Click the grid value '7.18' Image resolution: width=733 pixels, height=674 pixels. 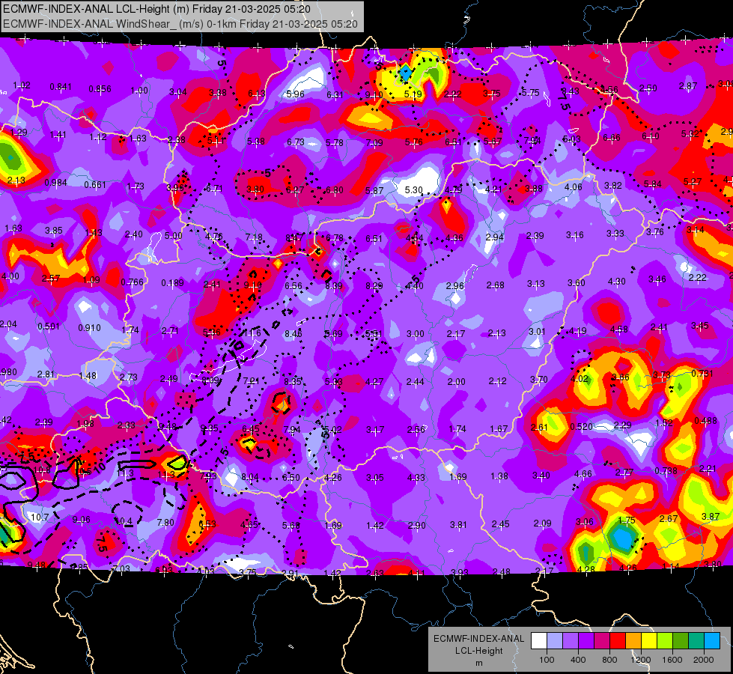click(x=254, y=237)
